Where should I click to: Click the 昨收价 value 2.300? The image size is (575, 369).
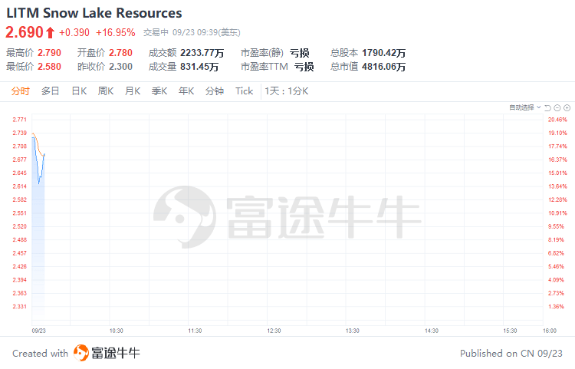120,67
